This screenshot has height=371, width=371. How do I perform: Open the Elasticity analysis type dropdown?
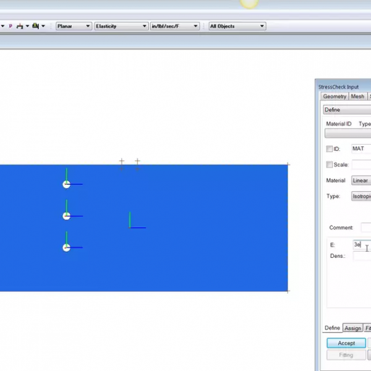click(121, 26)
